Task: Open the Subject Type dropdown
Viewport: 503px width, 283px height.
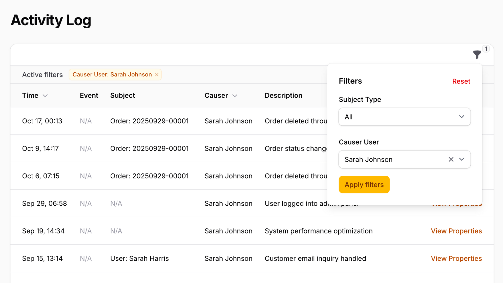Action: [404, 117]
